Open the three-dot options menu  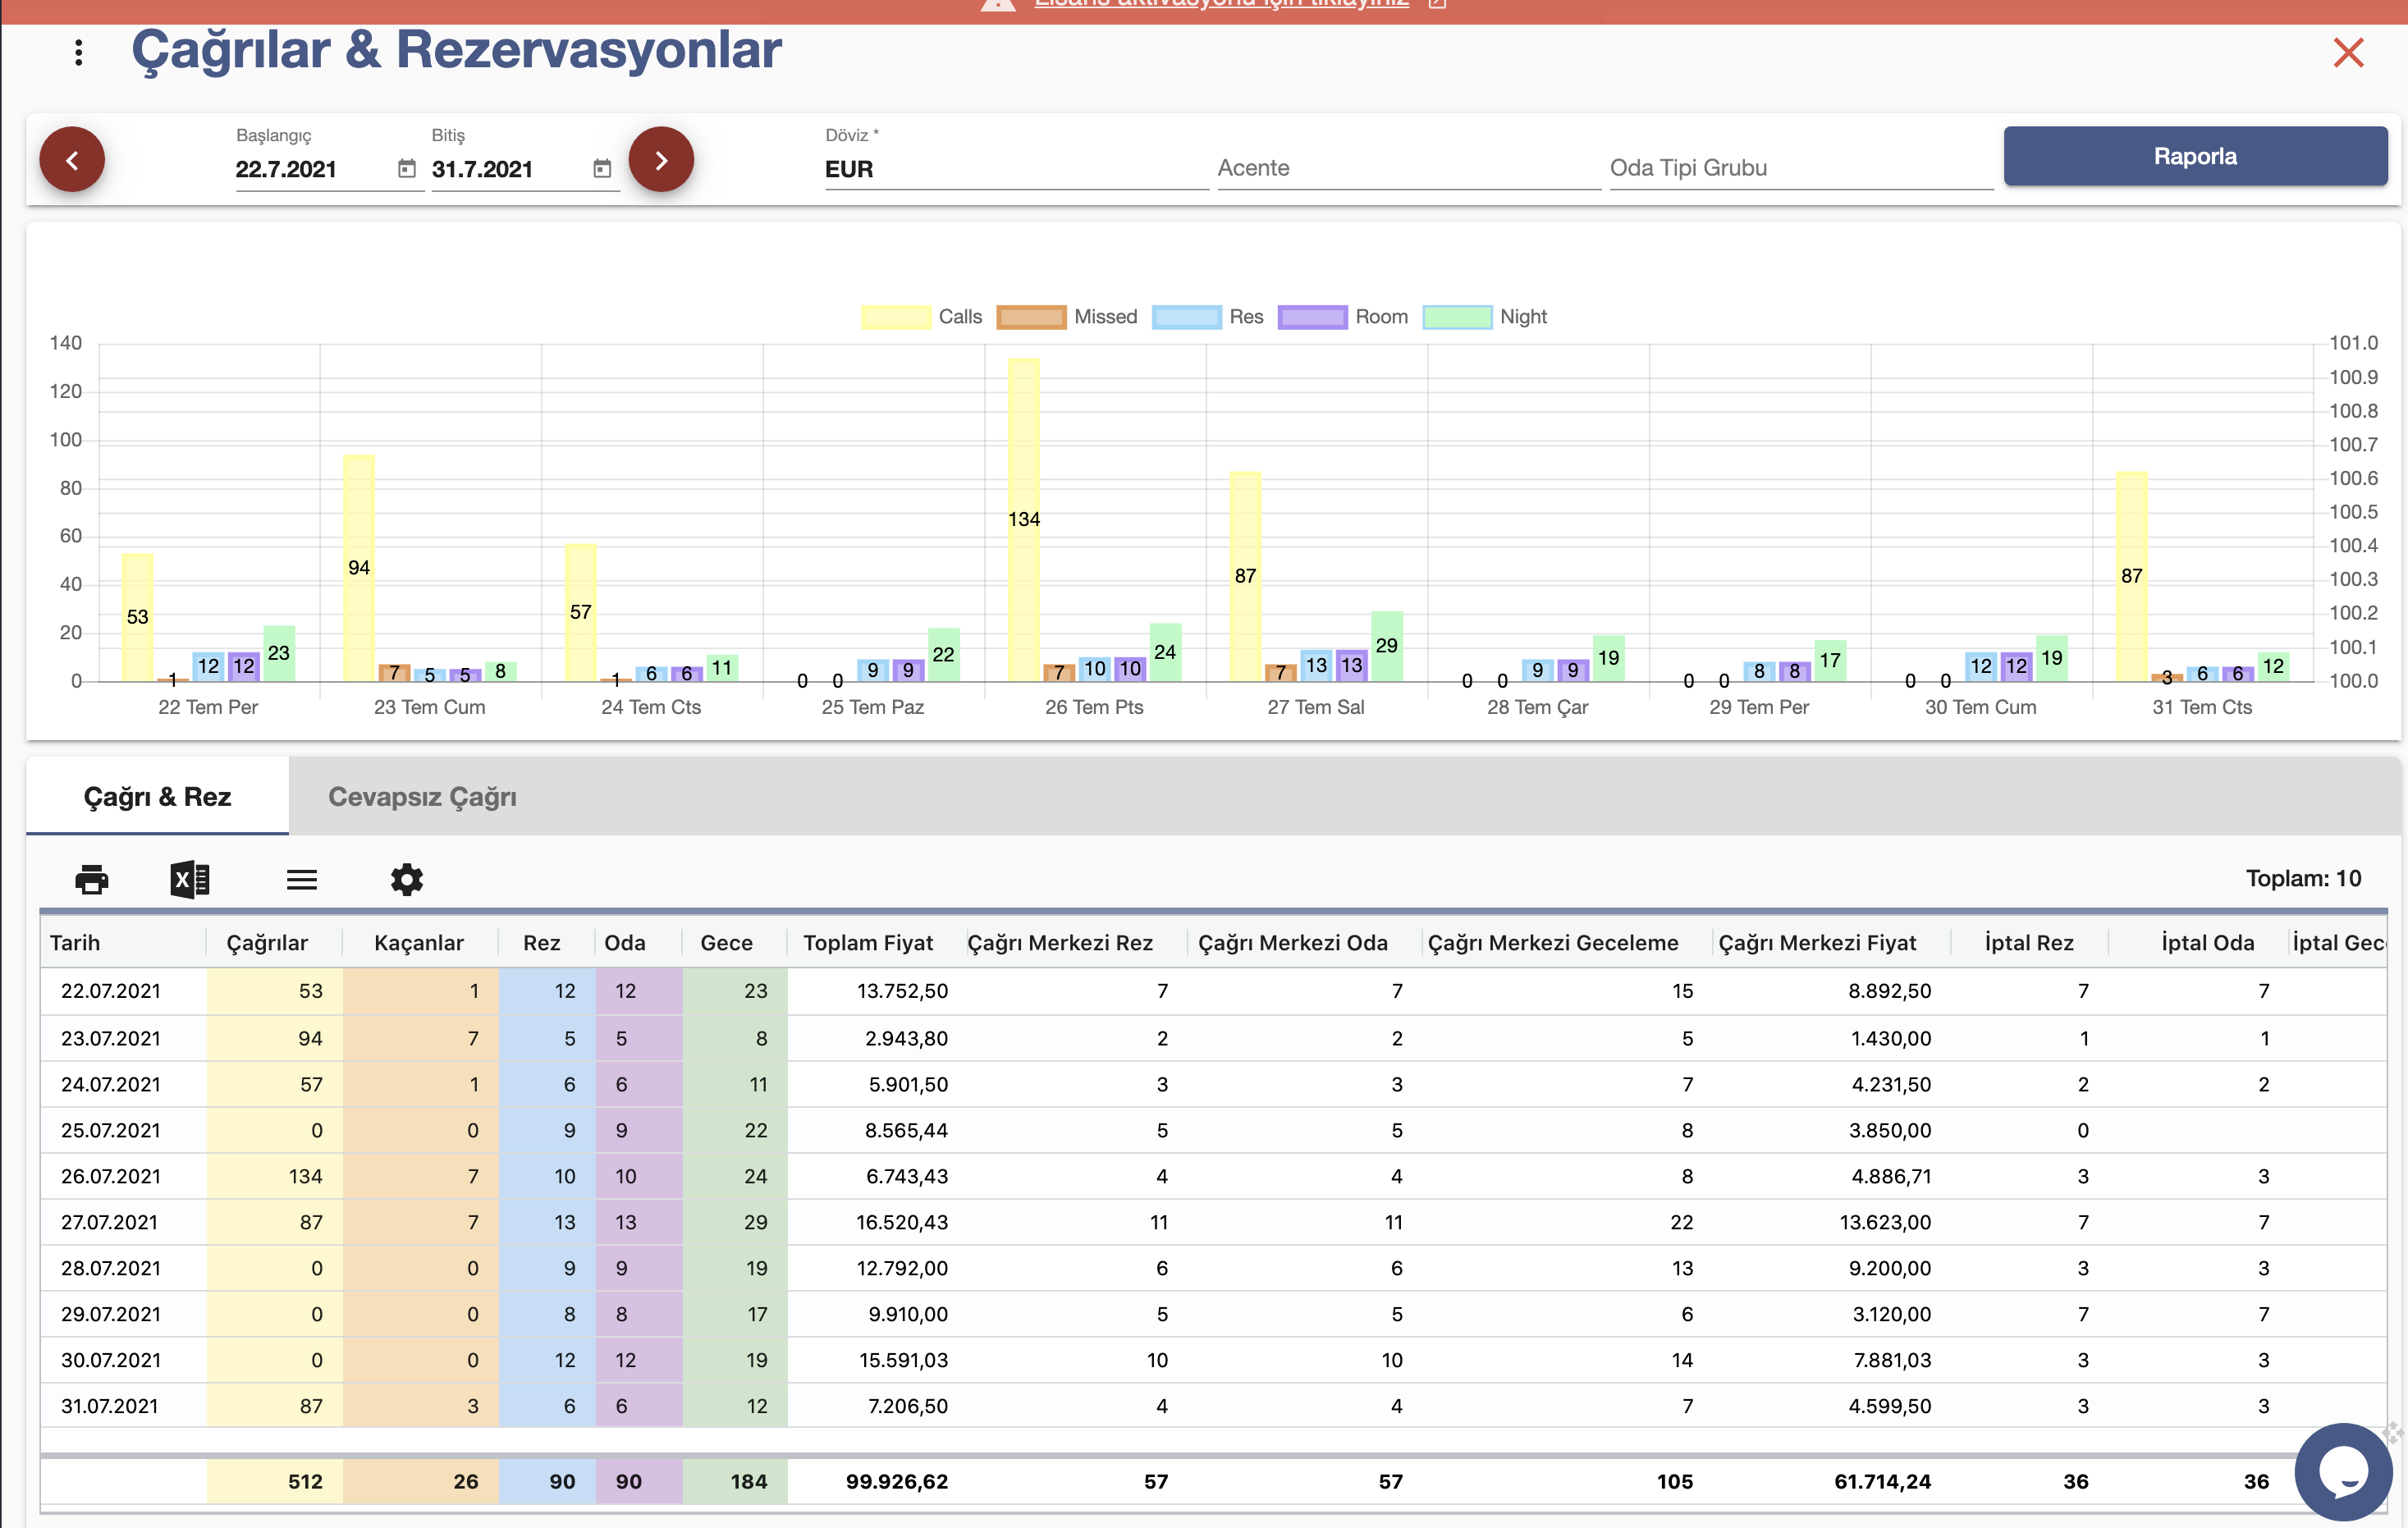tap(78, 52)
